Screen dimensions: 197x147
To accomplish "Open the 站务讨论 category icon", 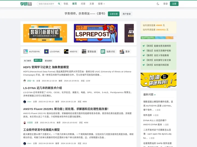I will click(103, 51).
